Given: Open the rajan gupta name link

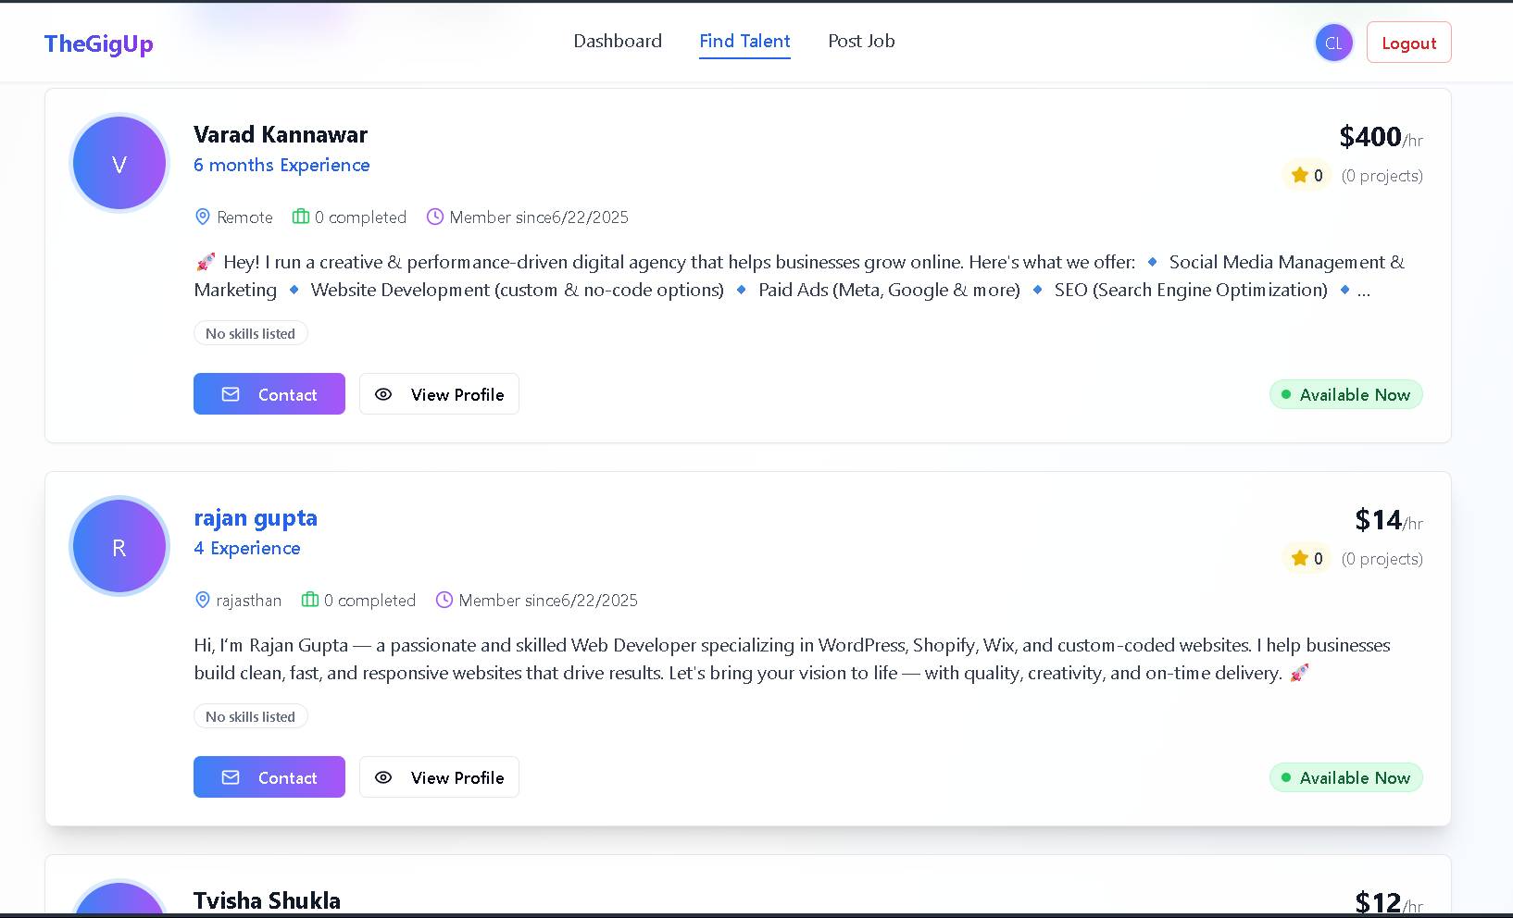Looking at the screenshot, I should tap(256, 518).
